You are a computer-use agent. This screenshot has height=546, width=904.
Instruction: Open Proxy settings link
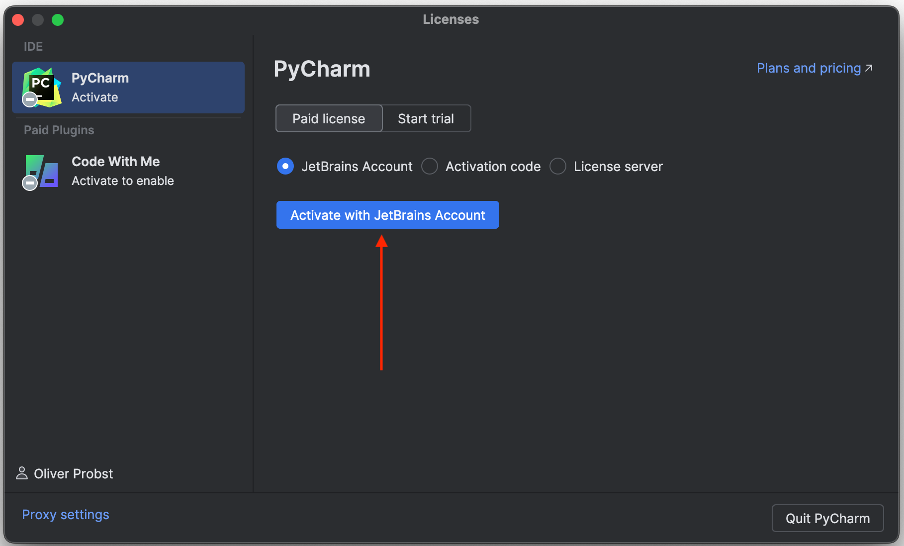[66, 515]
